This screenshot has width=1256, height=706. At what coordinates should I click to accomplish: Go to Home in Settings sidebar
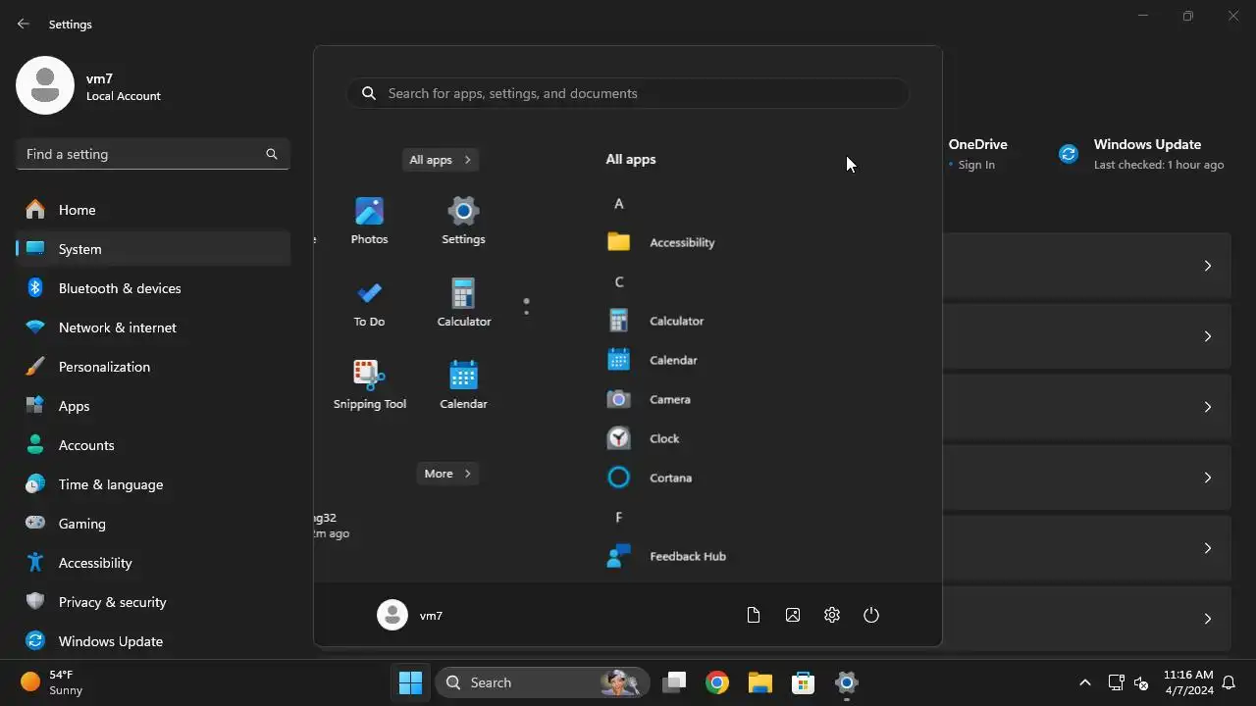153,210
